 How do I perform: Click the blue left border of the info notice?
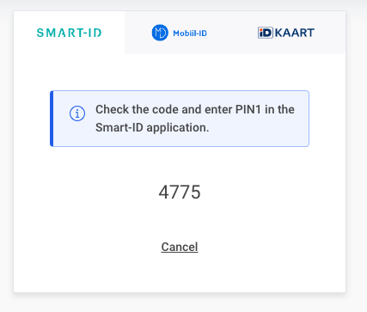(52, 119)
